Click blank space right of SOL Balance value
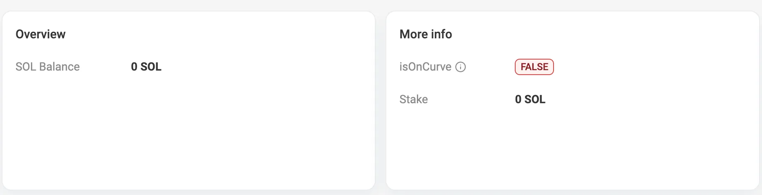The height and width of the screenshot is (195, 762). pyautogui.click(x=265, y=67)
